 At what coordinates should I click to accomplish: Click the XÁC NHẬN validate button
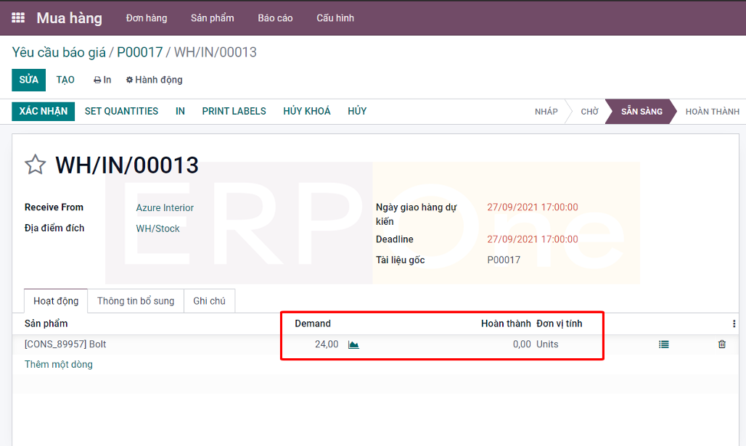pyautogui.click(x=44, y=111)
